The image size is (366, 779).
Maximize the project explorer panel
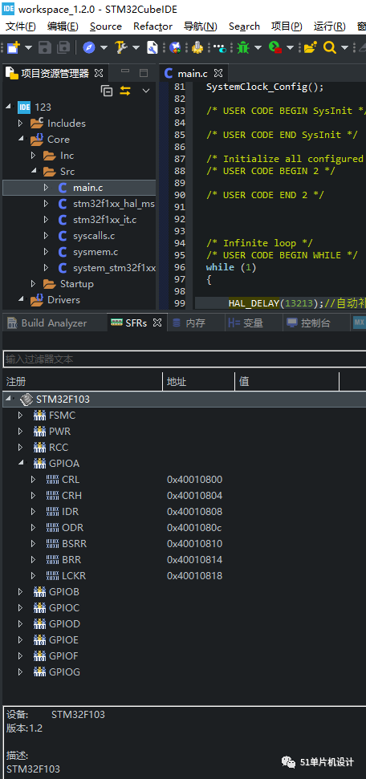tap(144, 73)
